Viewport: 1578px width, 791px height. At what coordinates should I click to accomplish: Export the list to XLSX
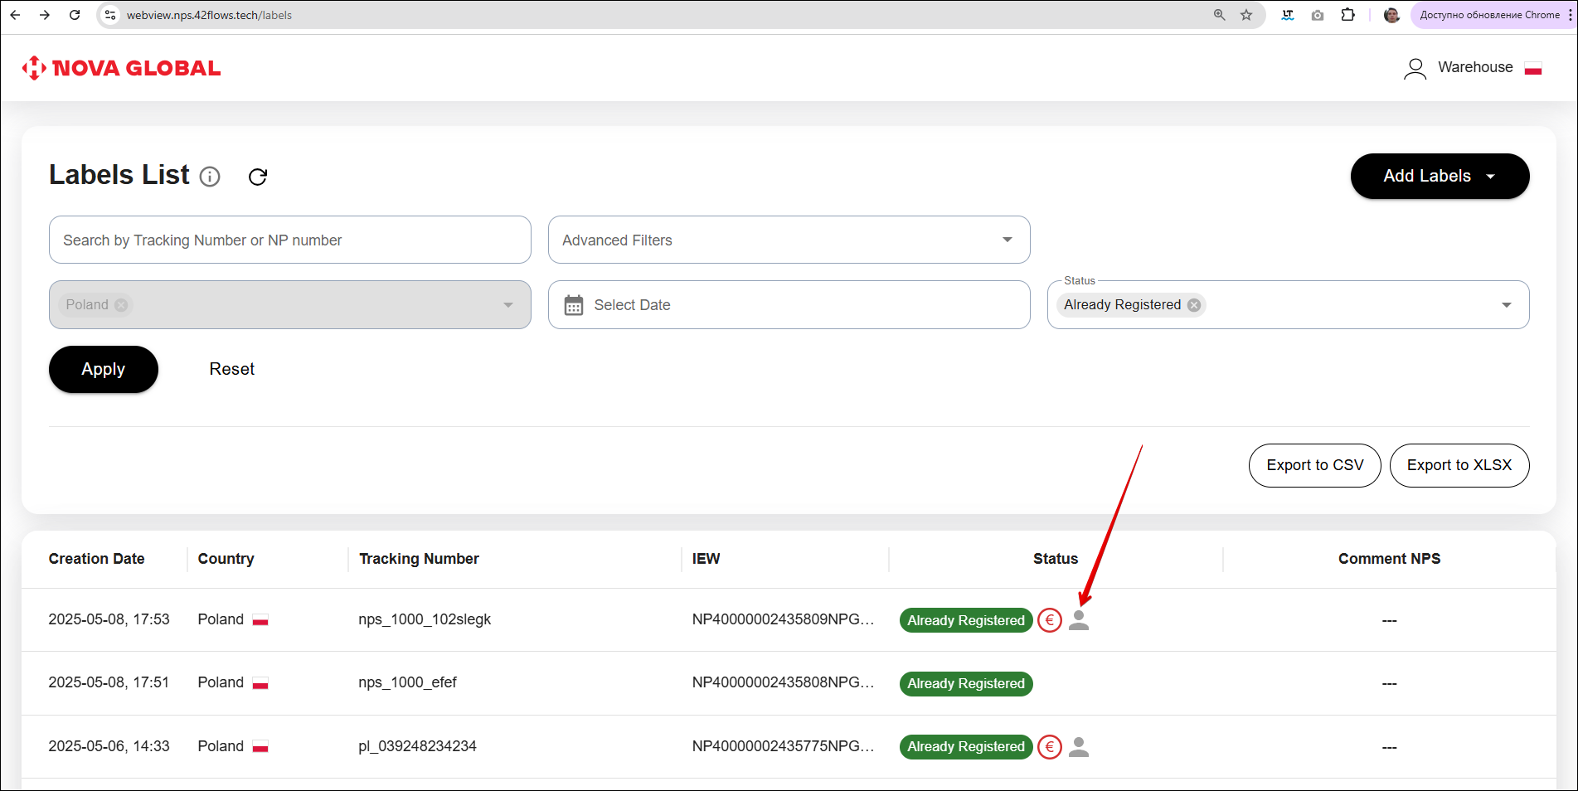pyautogui.click(x=1459, y=465)
